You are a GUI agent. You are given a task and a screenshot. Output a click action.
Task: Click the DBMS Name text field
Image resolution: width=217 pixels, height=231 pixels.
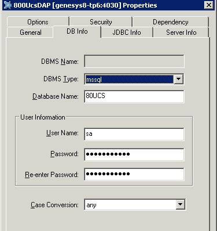[134, 62]
